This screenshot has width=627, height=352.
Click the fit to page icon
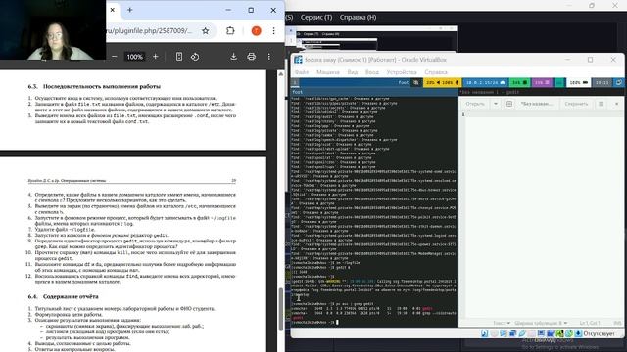[x=179, y=57]
